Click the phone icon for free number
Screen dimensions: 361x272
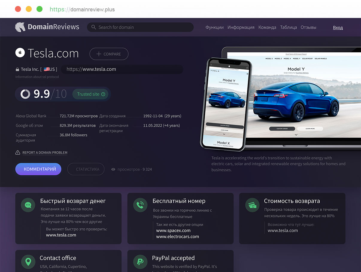coord(140,205)
